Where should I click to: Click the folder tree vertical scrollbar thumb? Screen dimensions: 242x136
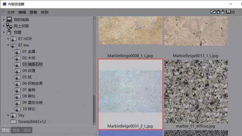pyautogui.click(x=94, y=58)
